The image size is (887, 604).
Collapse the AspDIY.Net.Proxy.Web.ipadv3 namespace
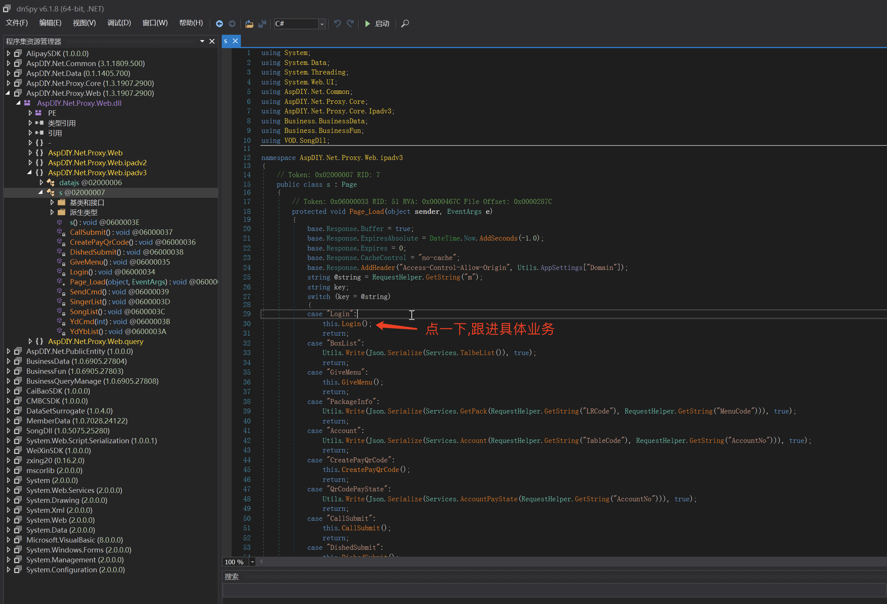pos(30,173)
